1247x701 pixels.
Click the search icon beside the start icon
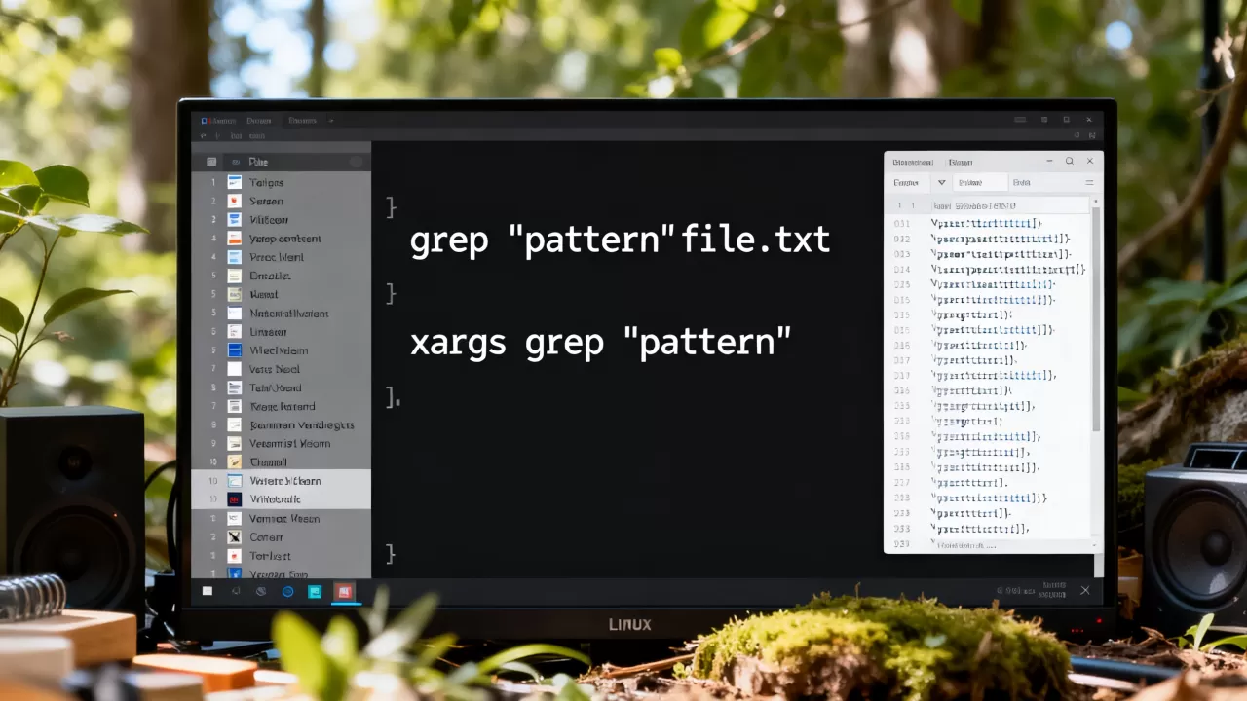click(236, 591)
